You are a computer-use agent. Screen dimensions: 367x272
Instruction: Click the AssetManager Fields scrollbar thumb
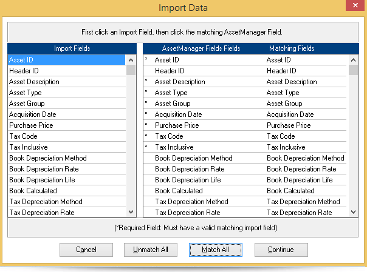354,70
